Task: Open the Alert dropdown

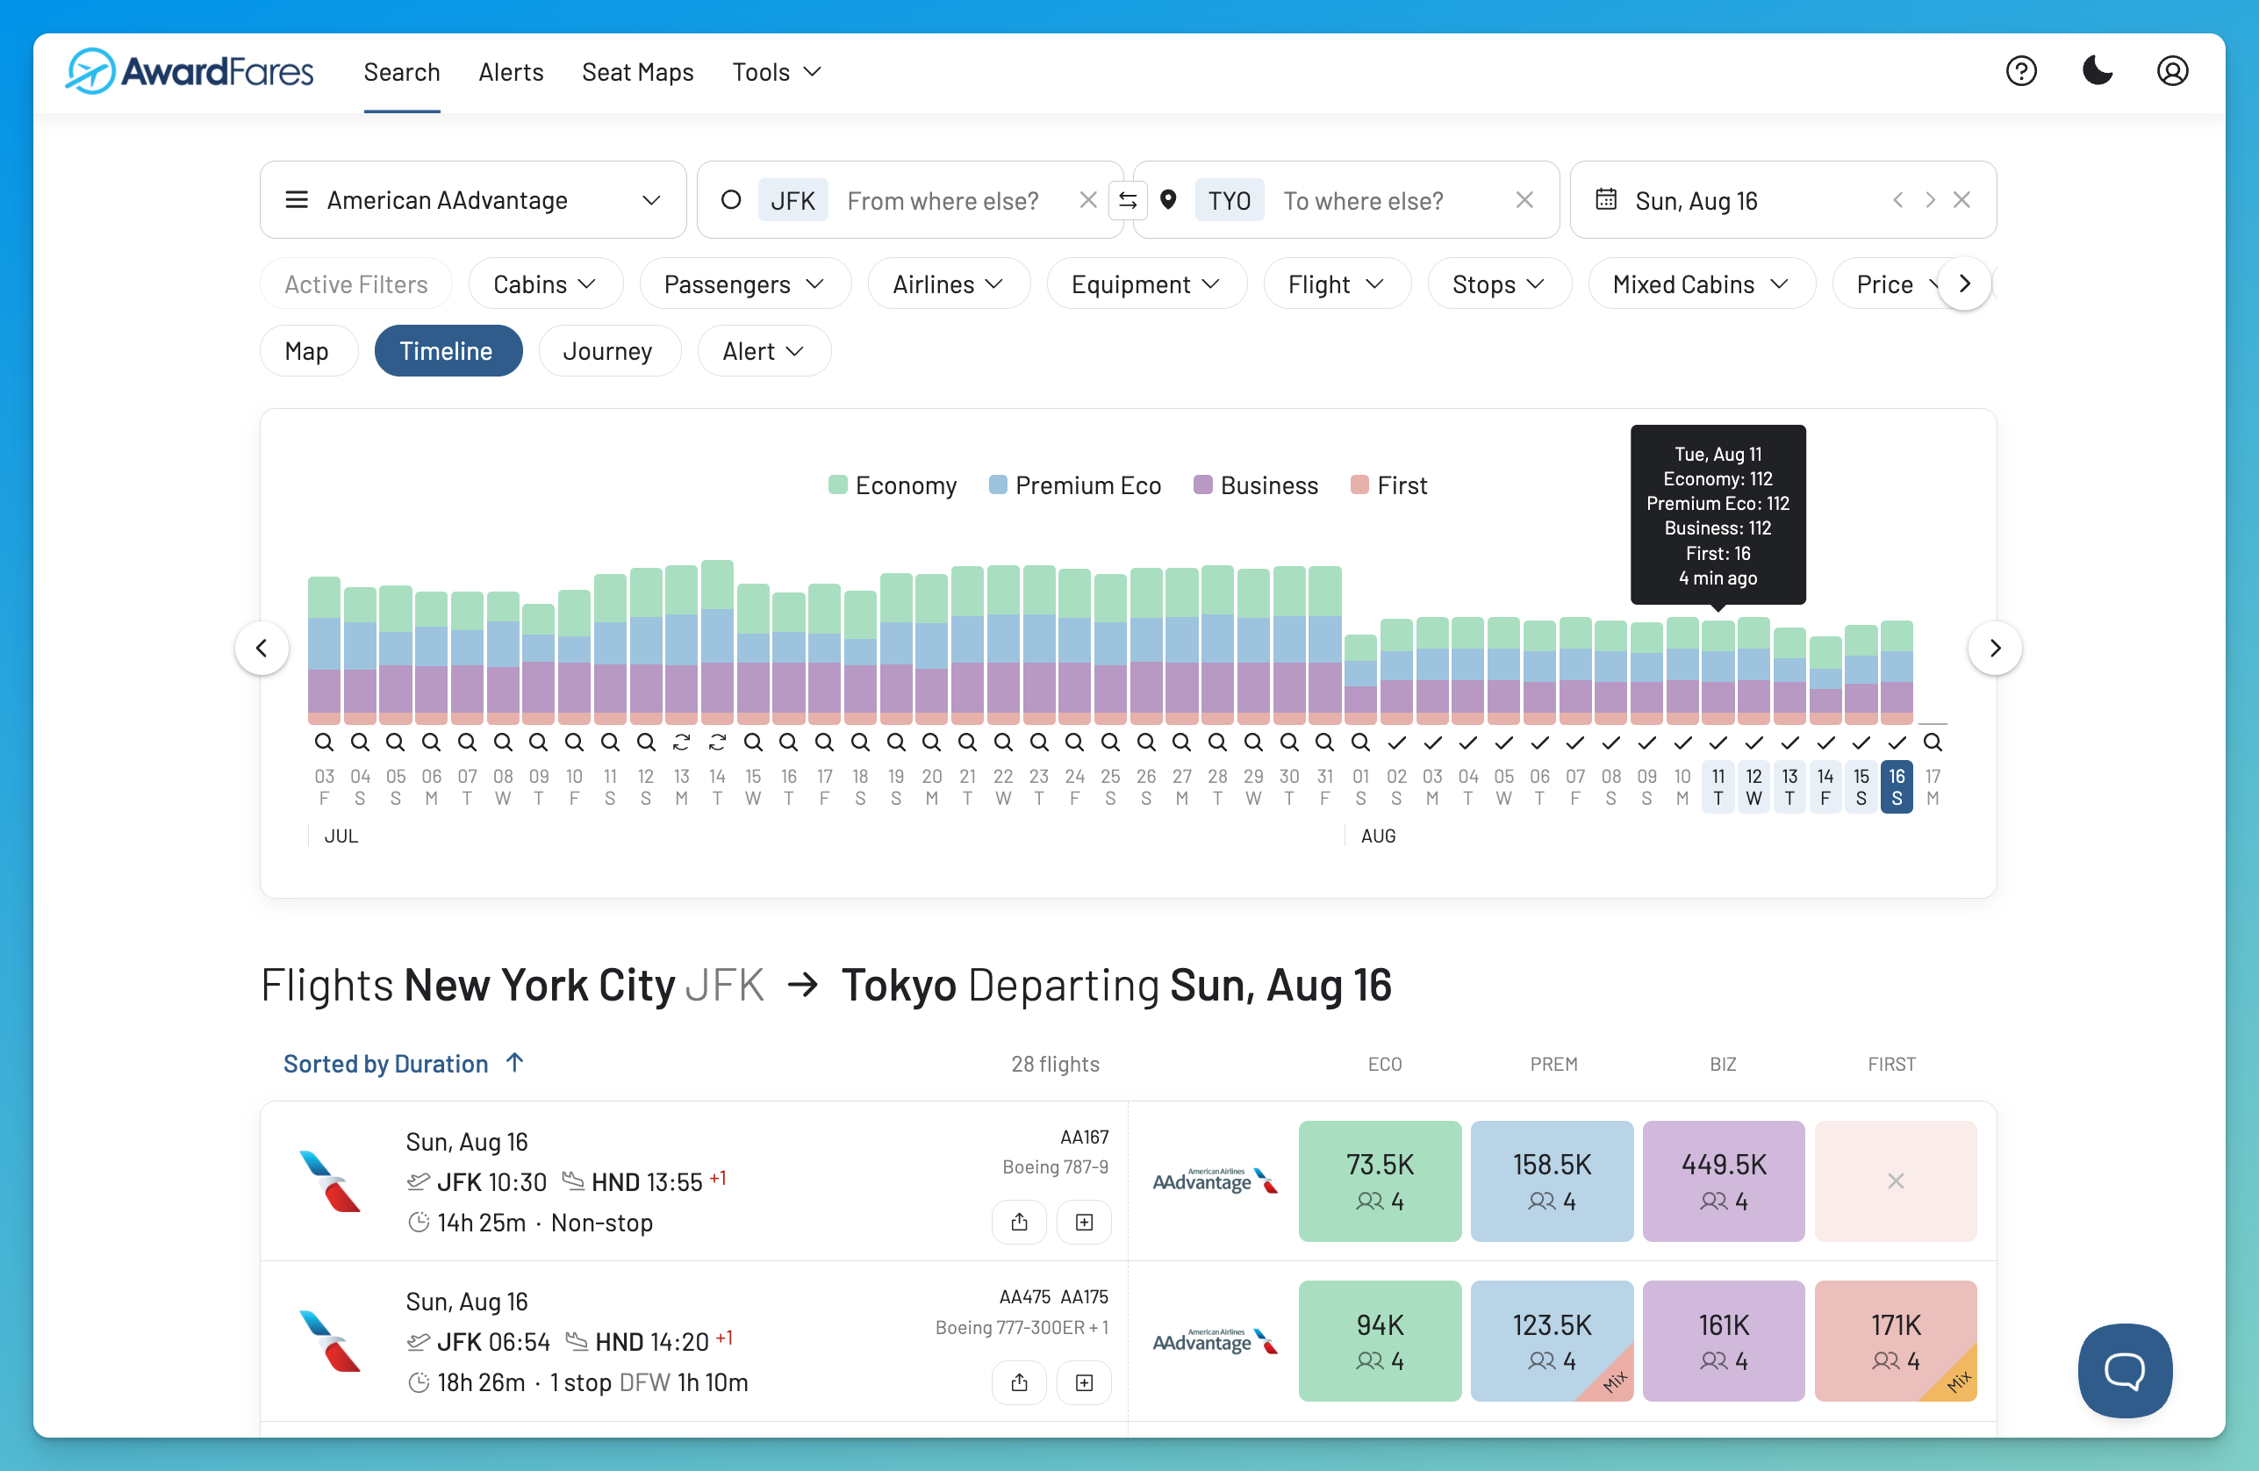Action: (764, 351)
